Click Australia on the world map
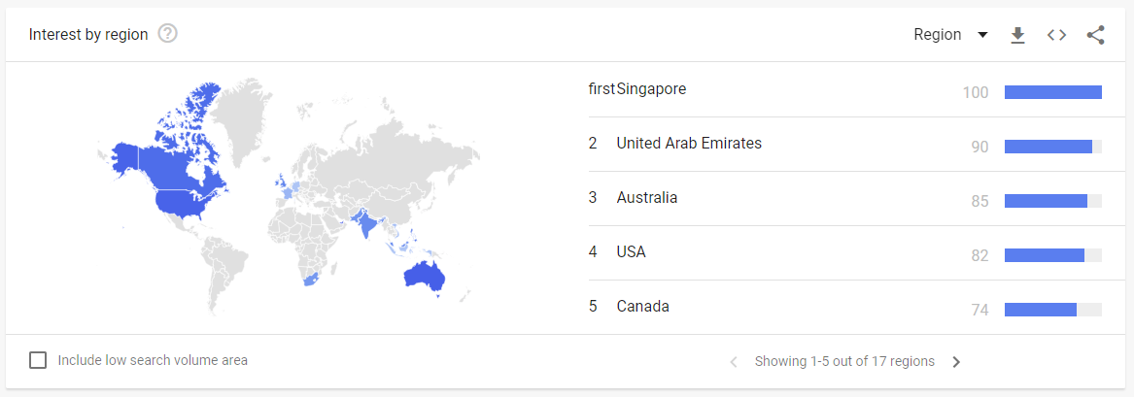 pyautogui.click(x=423, y=276)
